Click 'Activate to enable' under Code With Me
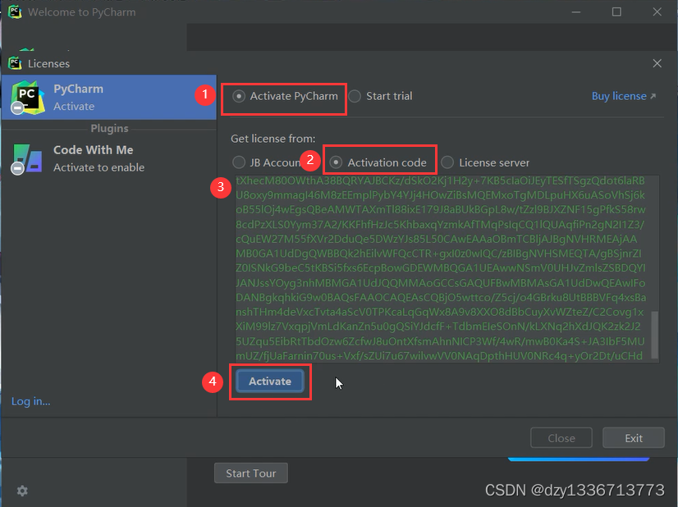 pyautogui.click(x=99, y=167)
